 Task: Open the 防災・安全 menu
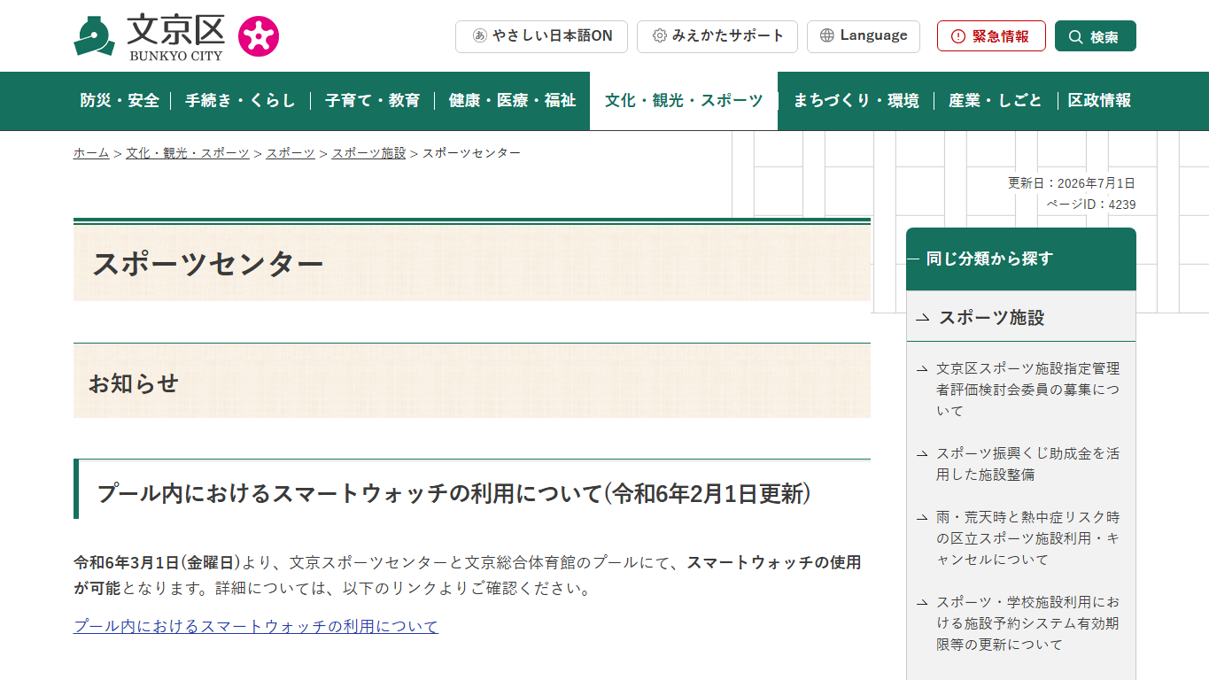(120, 101)
